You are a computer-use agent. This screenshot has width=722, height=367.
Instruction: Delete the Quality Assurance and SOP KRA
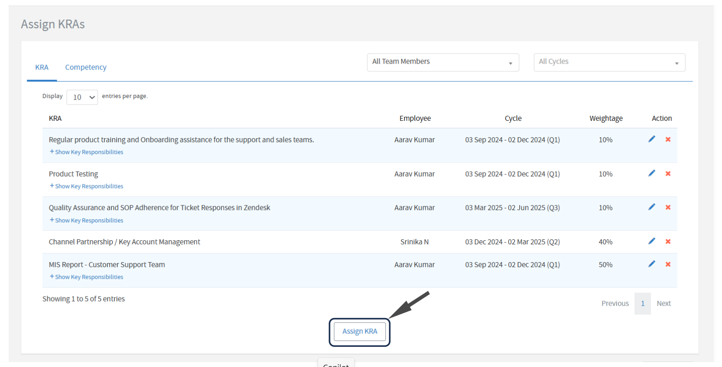668,208
